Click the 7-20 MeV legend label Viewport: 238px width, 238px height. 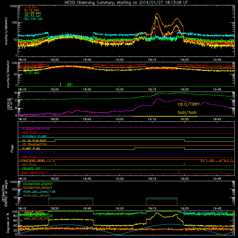pos(32,73)
